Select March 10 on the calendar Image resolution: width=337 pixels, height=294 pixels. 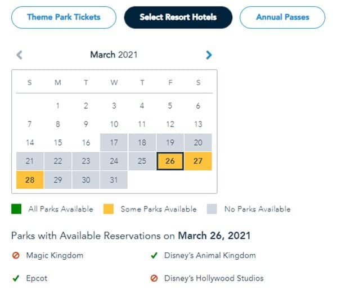click(x=114, y=124)
